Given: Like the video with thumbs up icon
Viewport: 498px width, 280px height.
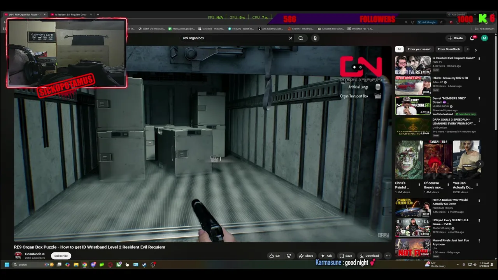Looking at the screenshot, I should click(x=275, y=256).
